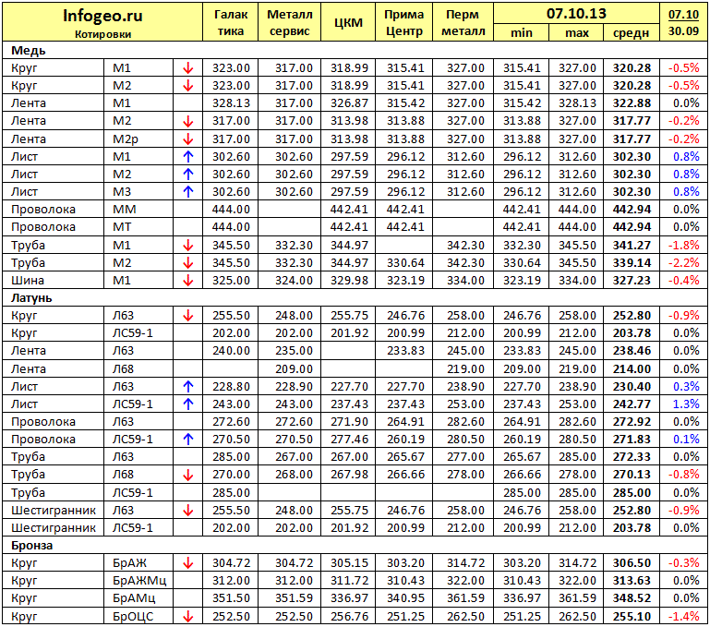Viewport: 710px width, 627px height.
Task: Select the Прима Центр column header
Action: coord(403,23)
